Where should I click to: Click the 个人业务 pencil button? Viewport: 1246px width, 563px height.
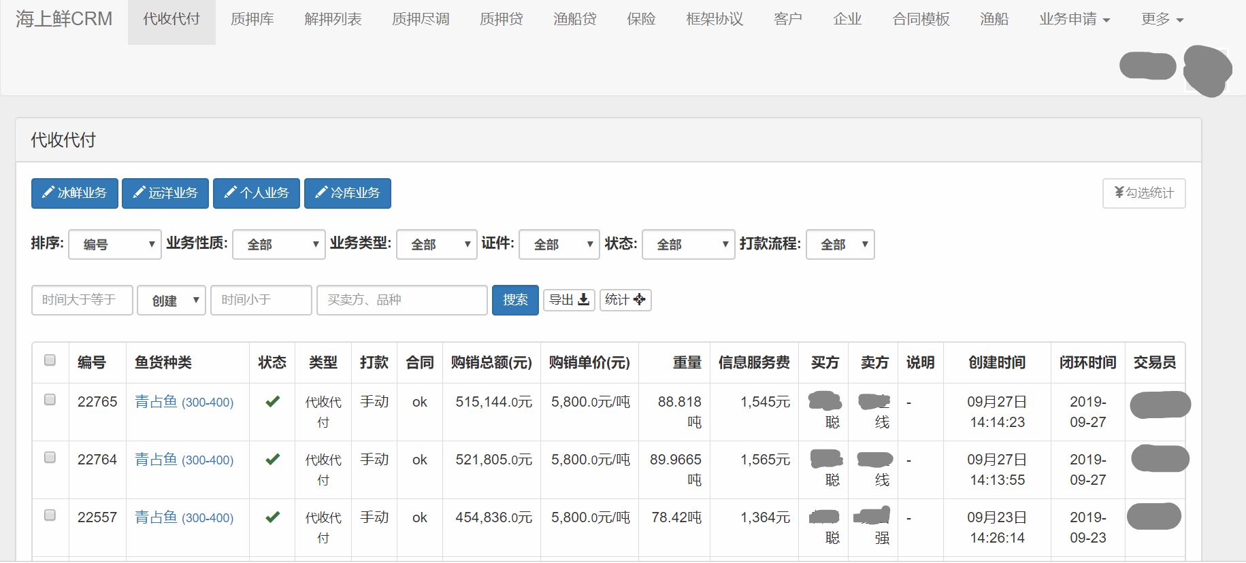pos(257,194)
